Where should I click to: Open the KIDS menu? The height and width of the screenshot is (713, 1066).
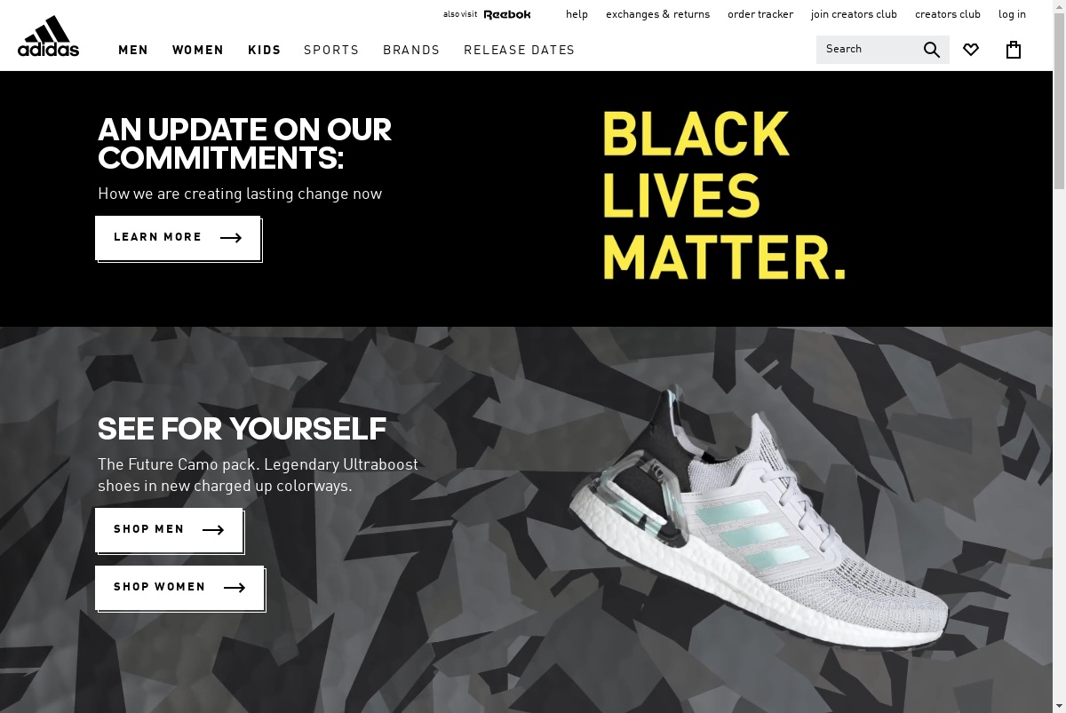pyautogui.click(x=264, y=51)
